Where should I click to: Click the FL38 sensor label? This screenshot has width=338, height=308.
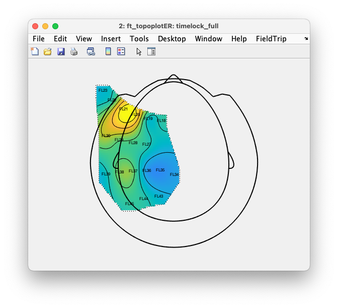[x=119, y=172]
